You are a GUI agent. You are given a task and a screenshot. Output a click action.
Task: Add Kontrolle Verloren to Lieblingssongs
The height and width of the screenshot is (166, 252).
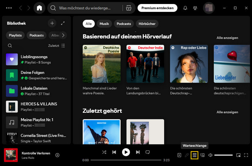57,155
